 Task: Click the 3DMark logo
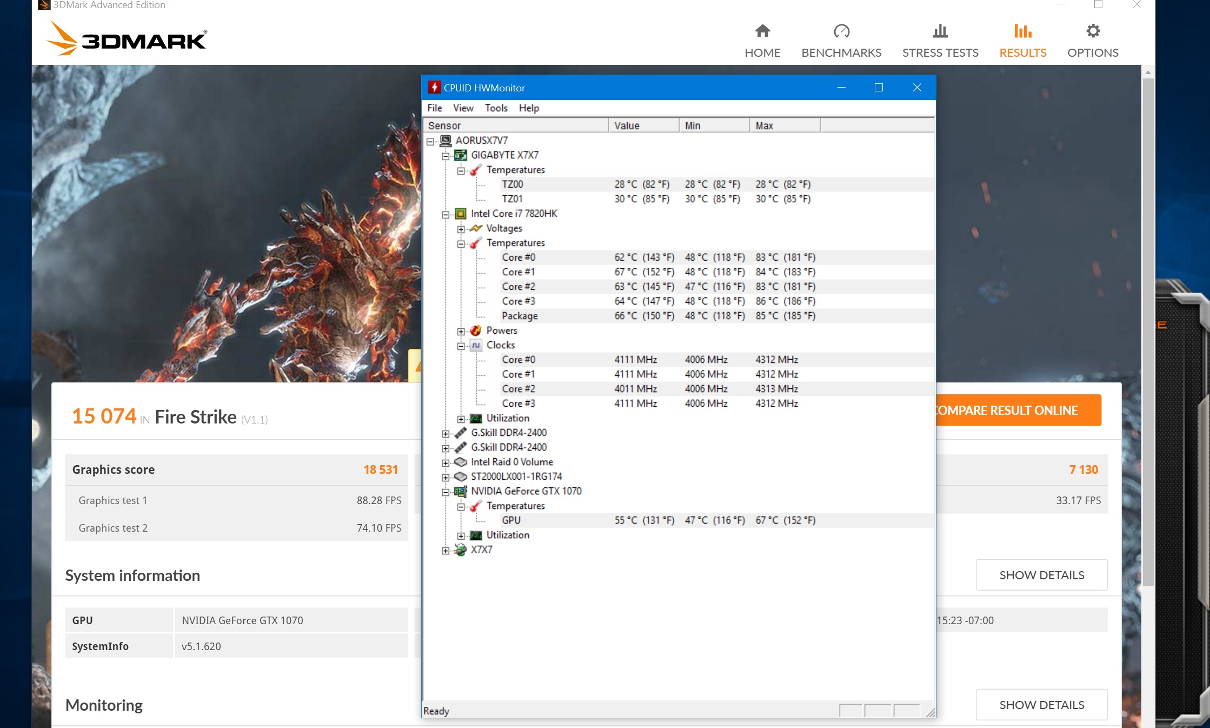(x=127, y=38)
